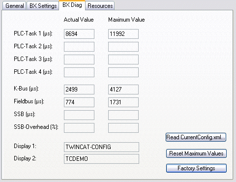
Task: Click PLC-Task 2 actual value field
Action: point(79,47)
